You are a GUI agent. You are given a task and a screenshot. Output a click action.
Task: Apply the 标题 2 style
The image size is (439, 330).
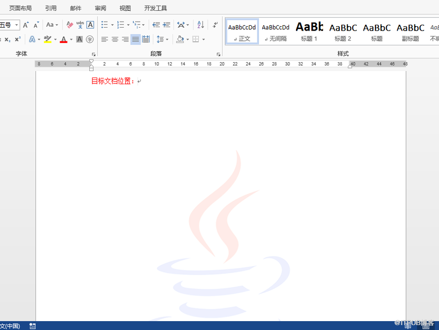tap(343, 32)
